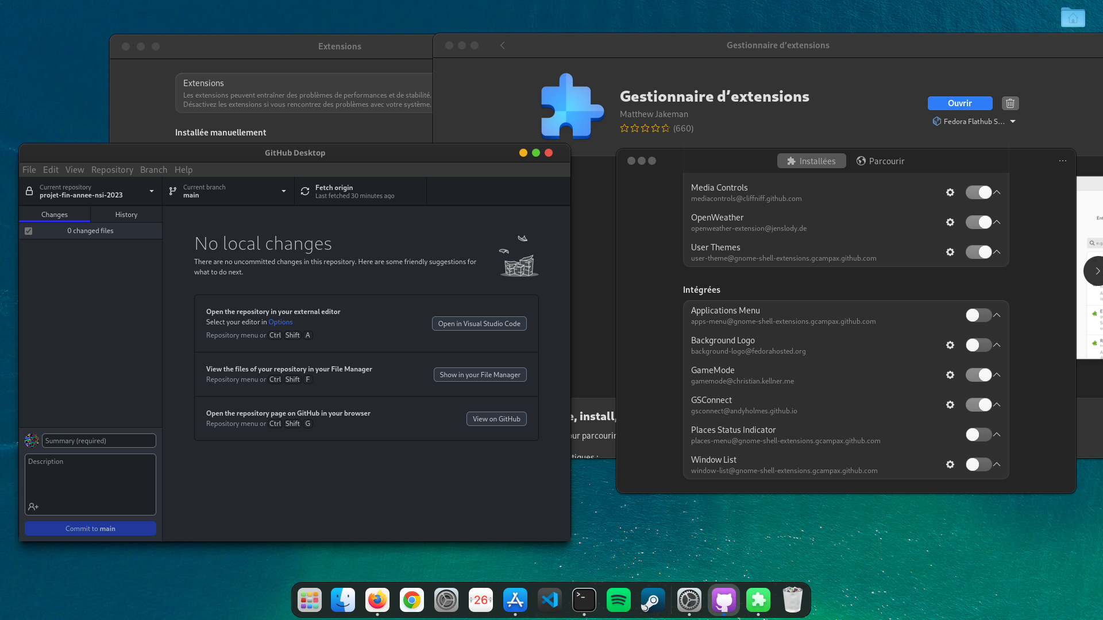The image size is (1103, 620).
Task: Open Visual Studio Code from the dock
Action: [550, 599]
